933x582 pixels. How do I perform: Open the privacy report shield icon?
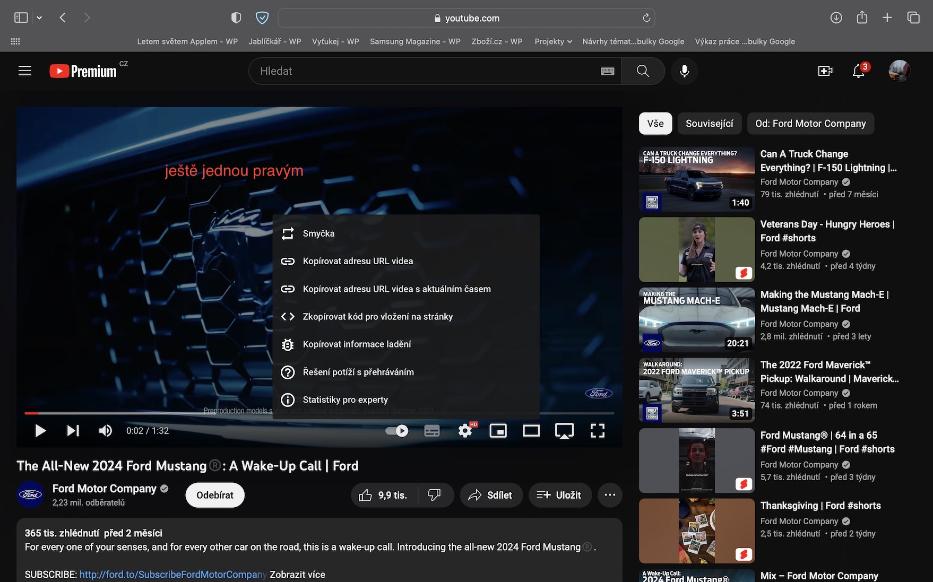tap(236, 18)
